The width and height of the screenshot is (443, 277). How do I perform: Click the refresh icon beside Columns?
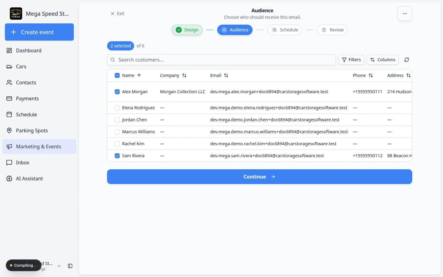pos(407,60)
